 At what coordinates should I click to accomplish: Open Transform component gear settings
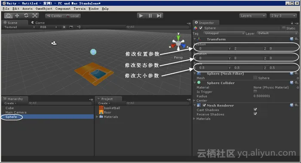[296, 39]
